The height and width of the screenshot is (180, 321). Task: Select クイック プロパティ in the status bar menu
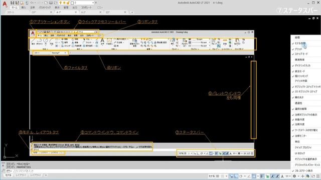click(303, 147)
